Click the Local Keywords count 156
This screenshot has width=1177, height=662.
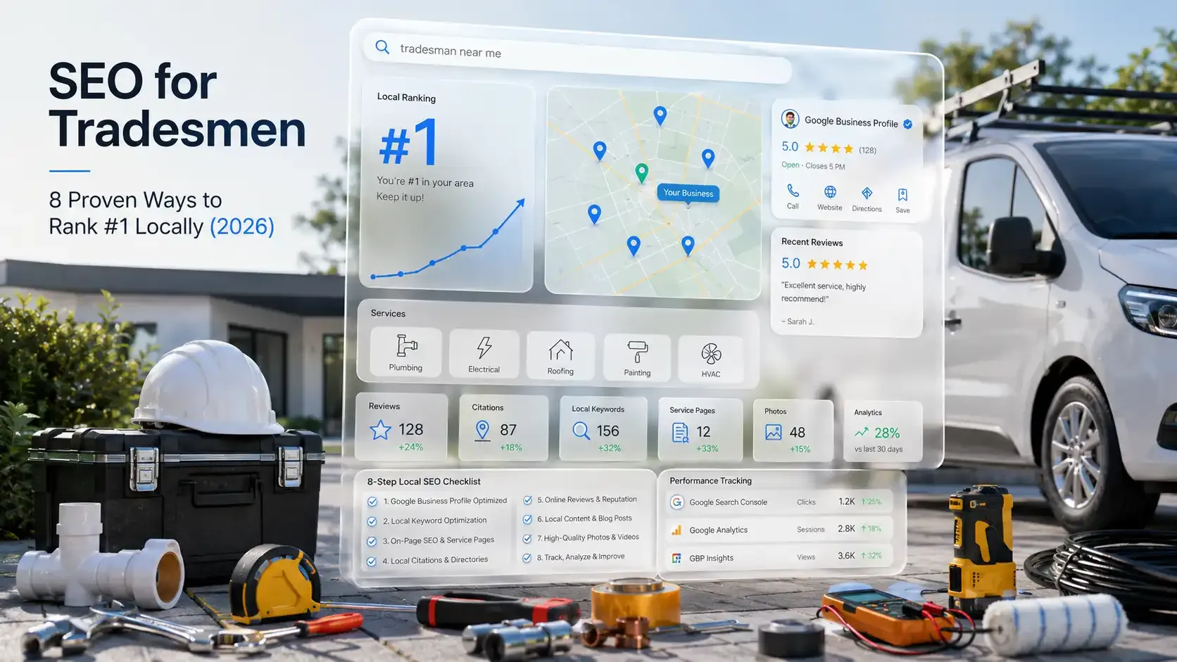click(x=608, y=431)
